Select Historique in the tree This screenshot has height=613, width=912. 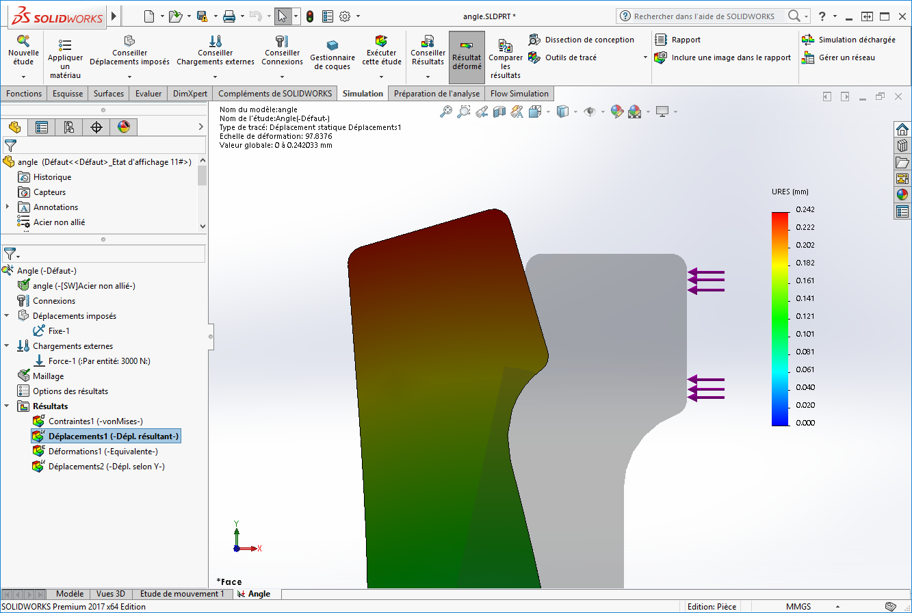pyautogui.click(x=52, y=177)
